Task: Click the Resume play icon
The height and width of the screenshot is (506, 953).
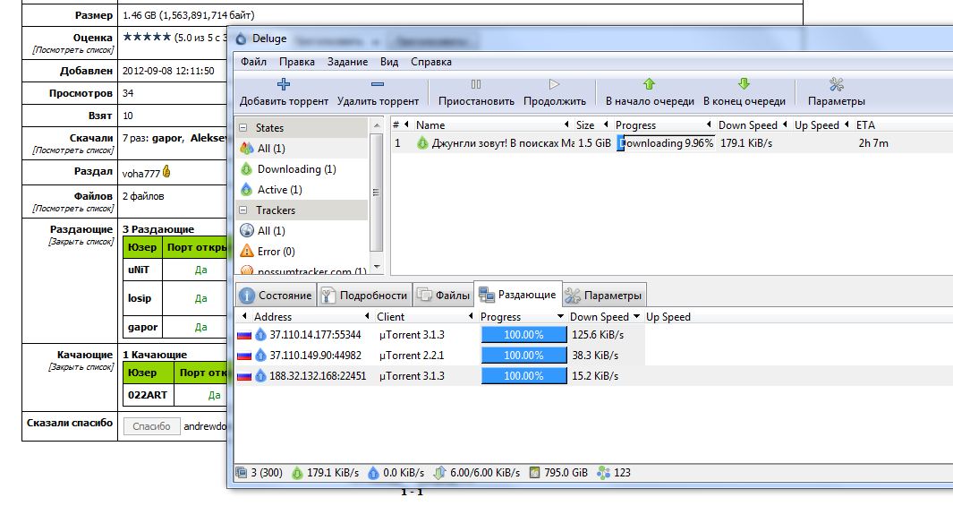Action: click(x=554, y=84)
